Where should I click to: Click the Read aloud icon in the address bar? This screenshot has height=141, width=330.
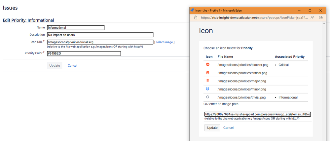point(312,18)
